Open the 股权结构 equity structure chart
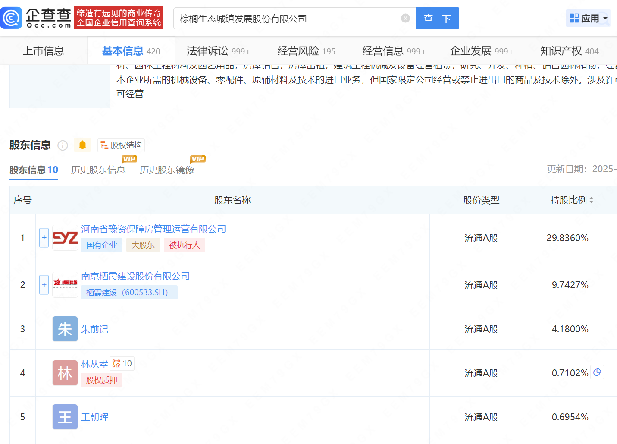This screenshot has width=617, height=444. click(x=121, y=145)
